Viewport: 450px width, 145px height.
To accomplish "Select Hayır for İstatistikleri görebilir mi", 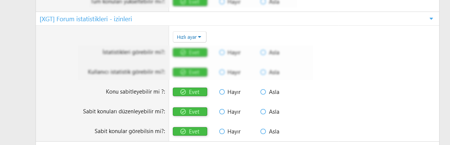I will 230,53.
